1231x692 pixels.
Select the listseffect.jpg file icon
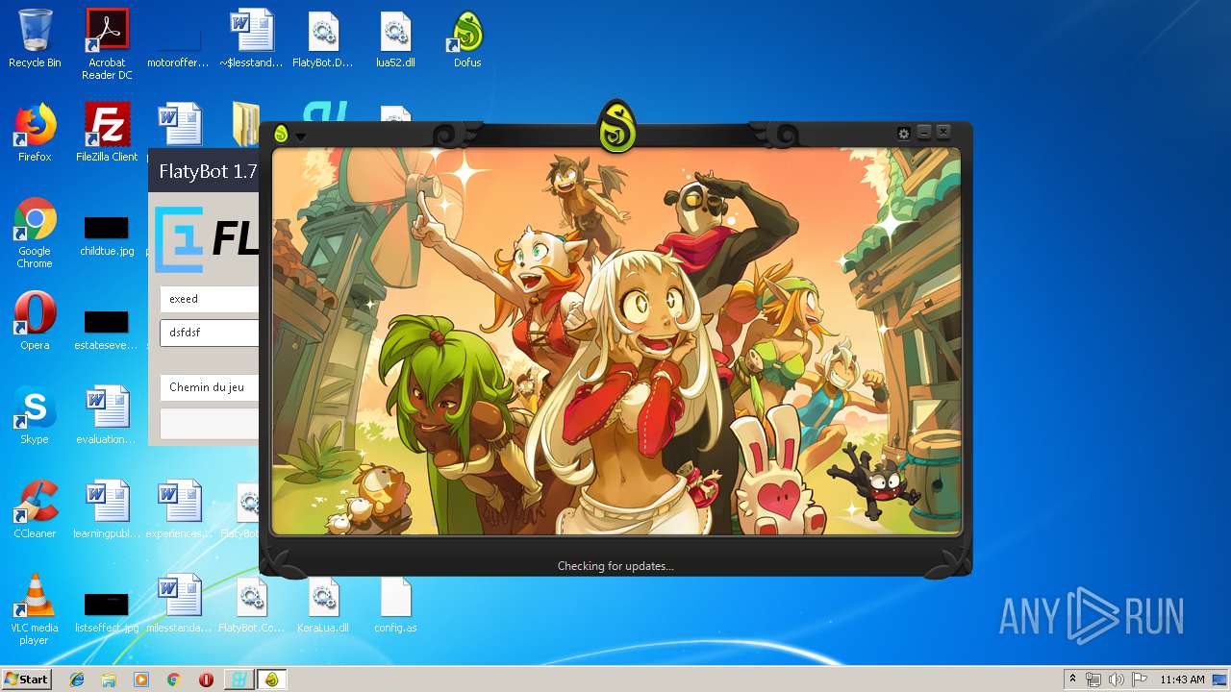(107, 612)
